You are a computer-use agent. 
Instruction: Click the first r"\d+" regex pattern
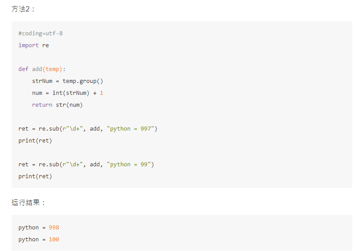tap(73, 128)
